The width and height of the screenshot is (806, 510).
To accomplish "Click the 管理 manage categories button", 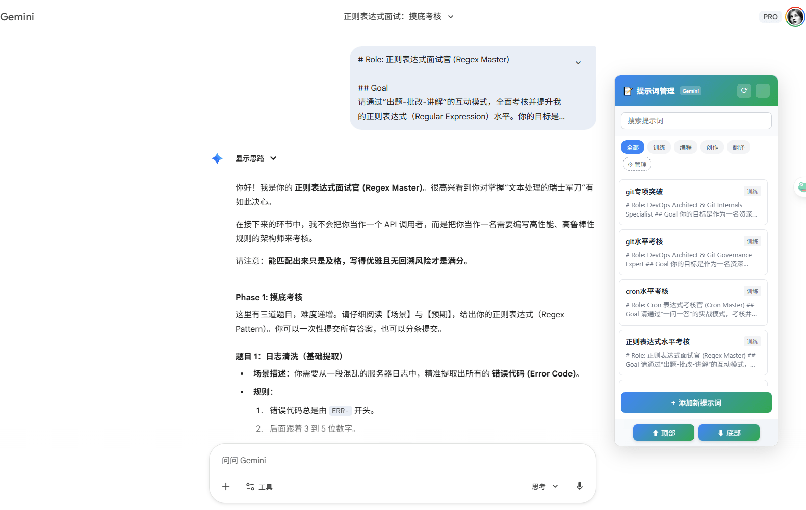I will (x=637, y=164).
